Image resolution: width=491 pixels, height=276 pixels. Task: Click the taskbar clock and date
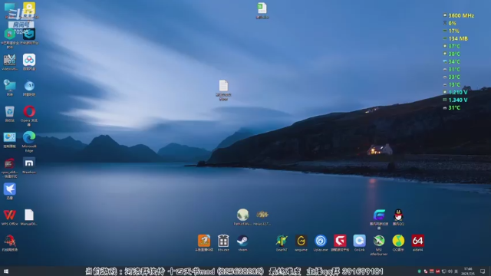(x=468, y=271)
